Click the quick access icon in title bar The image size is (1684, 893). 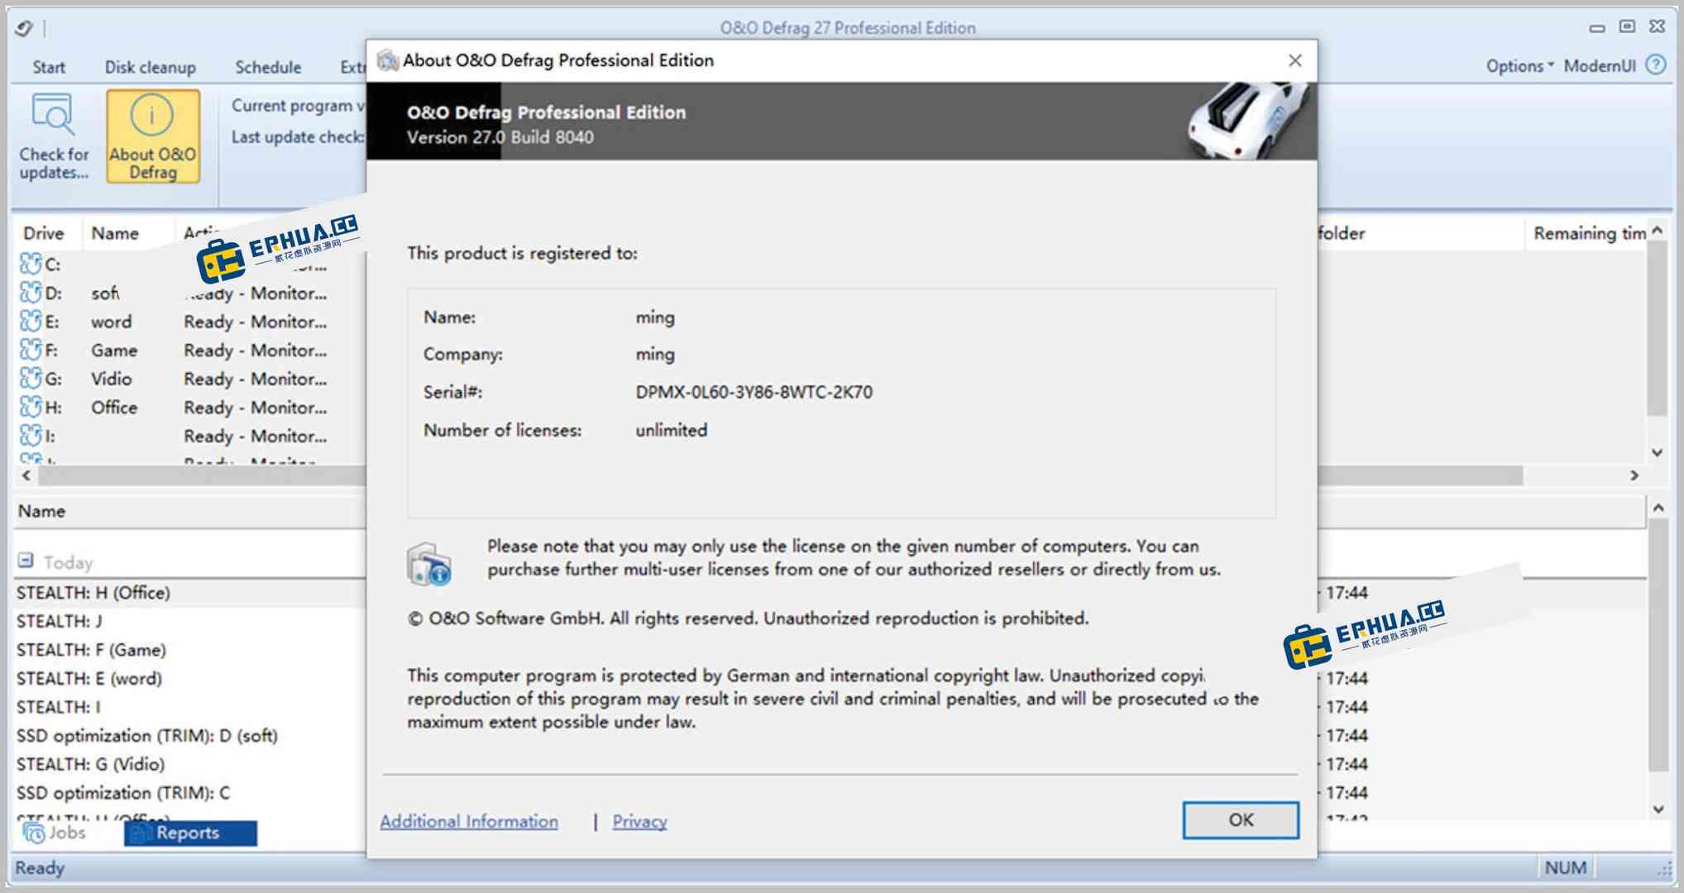23,29
